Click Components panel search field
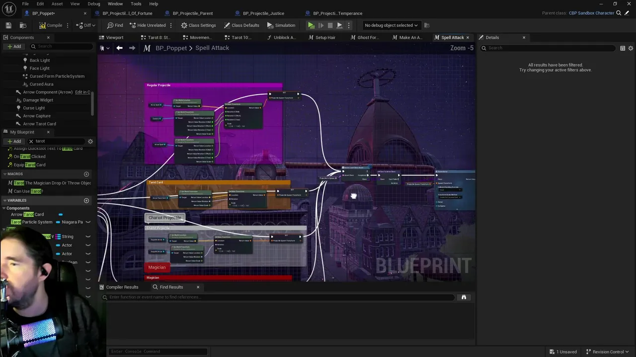Viewport: 636px width, 357px height. pos(62,47)
